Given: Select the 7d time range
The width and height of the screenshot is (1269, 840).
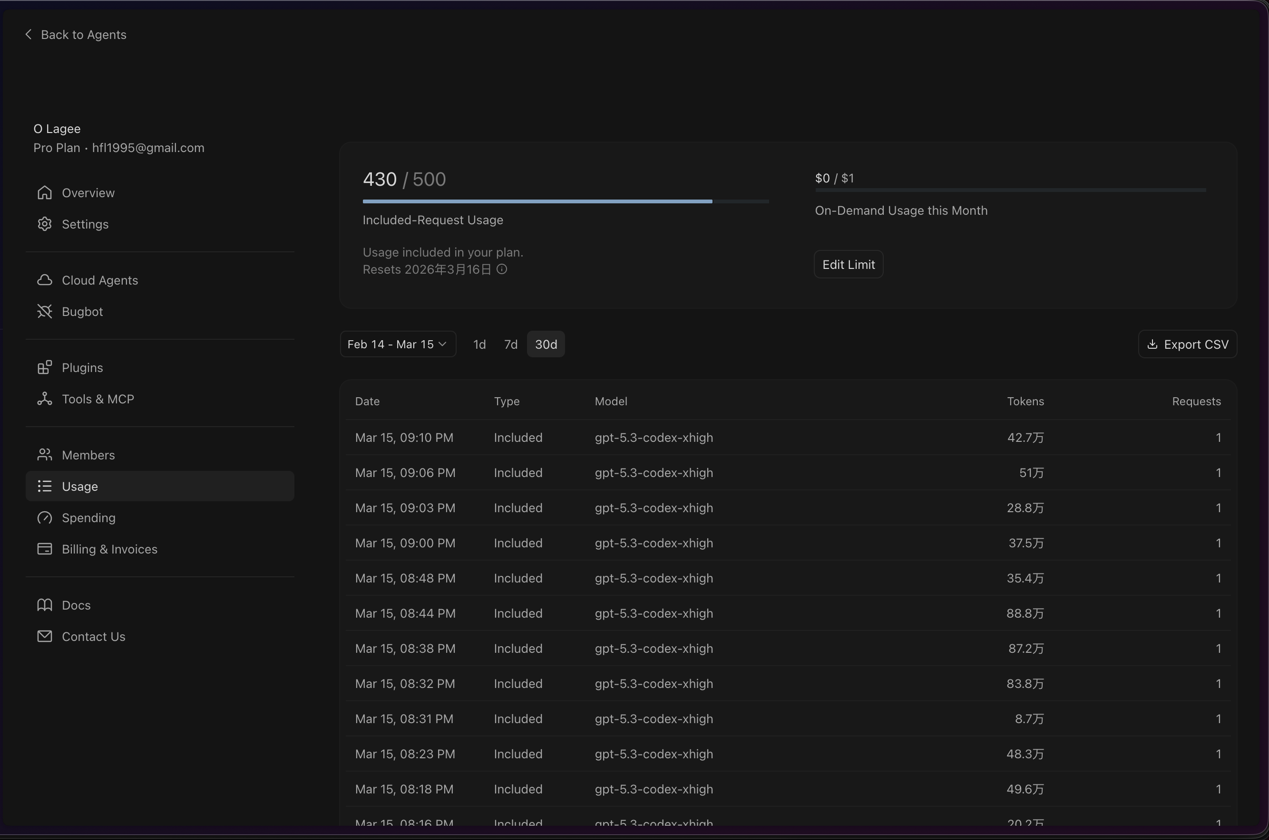Looking at the screenshot, I should coord(511,344).
